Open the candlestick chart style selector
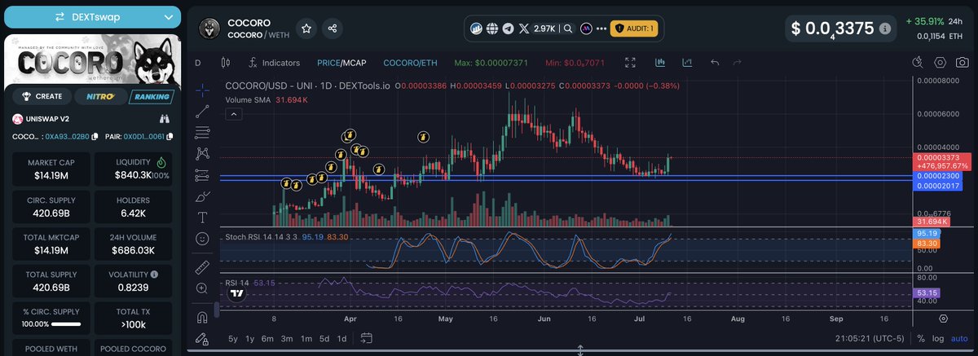978x356 pixels. point(226,63)
